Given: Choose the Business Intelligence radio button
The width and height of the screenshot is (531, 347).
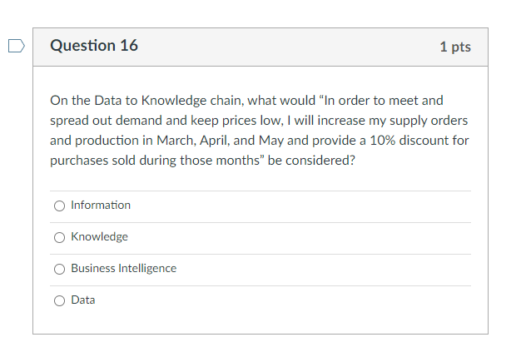Looking at the screenshot, I should tap(59, 269).
